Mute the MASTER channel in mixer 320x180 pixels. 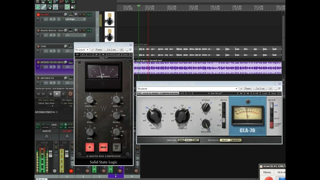(56, 142)
